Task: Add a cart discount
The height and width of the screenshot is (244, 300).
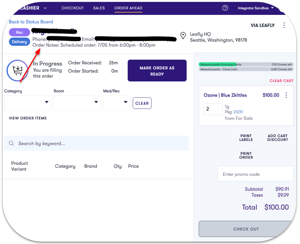Action: coord(278,138)
